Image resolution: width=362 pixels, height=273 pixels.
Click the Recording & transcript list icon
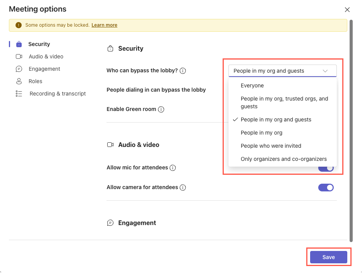19,94
